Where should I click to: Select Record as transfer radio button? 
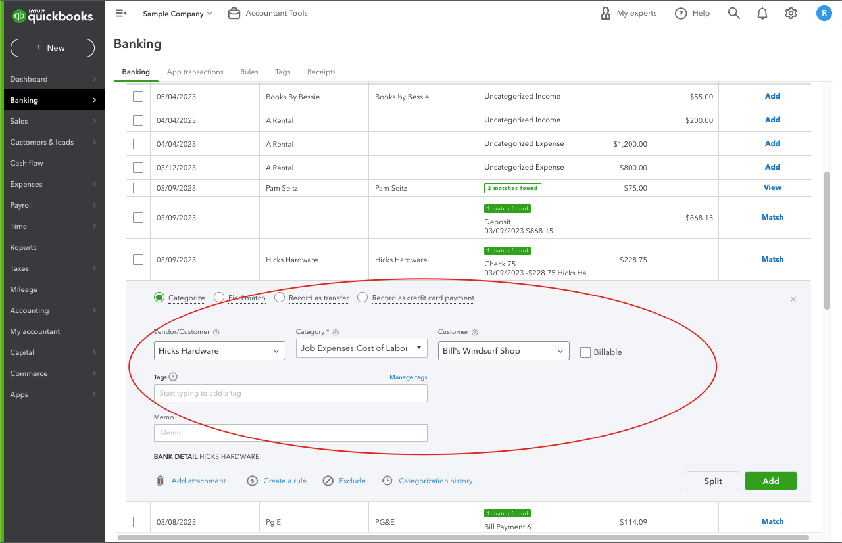(x=280, y=298)
